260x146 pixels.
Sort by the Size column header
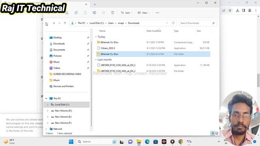199,31
